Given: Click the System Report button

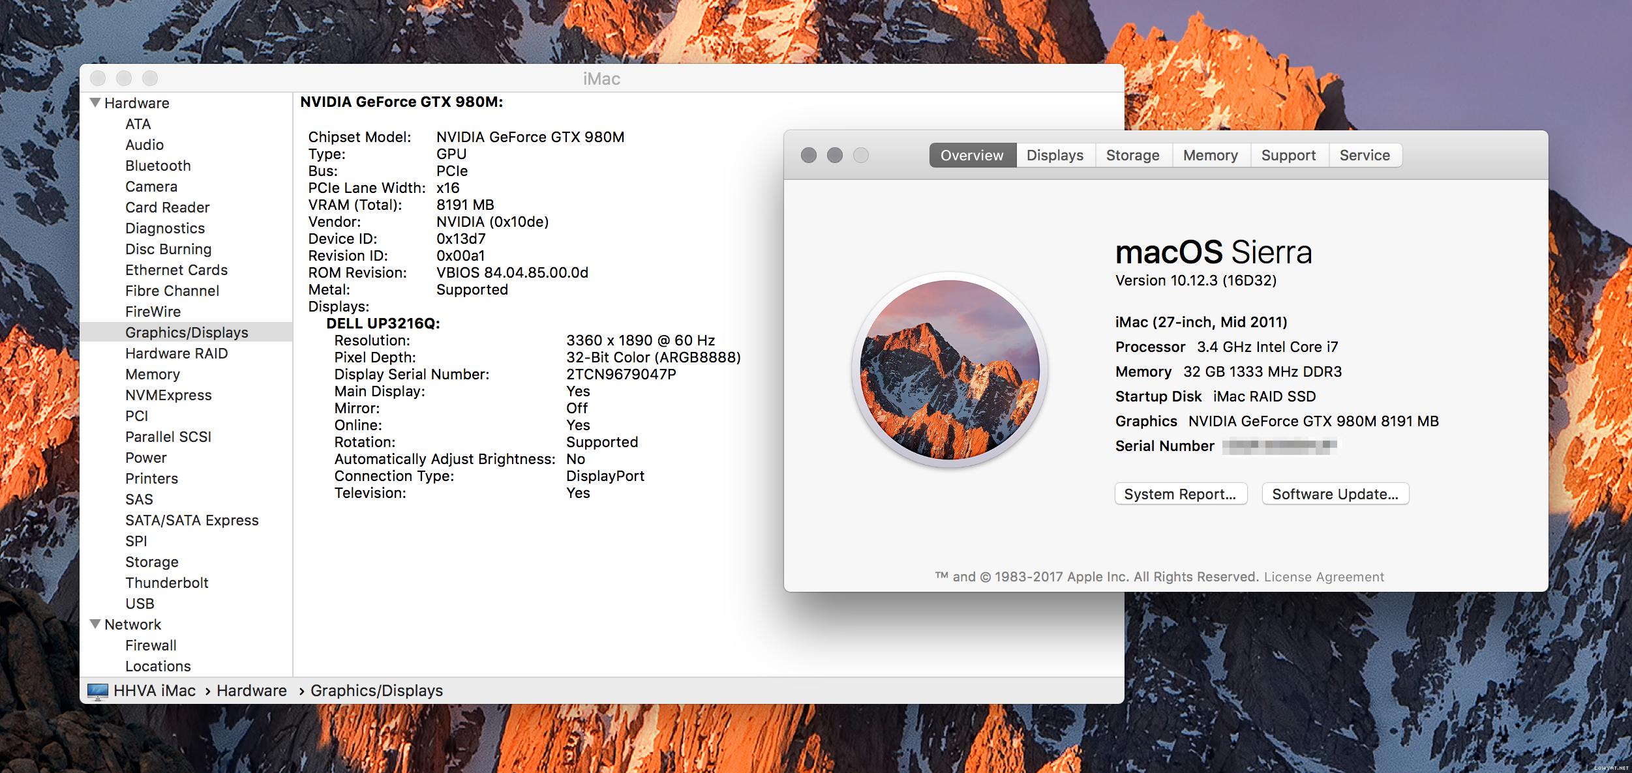Looking at the screenshot, I should tap(1181, 494).
